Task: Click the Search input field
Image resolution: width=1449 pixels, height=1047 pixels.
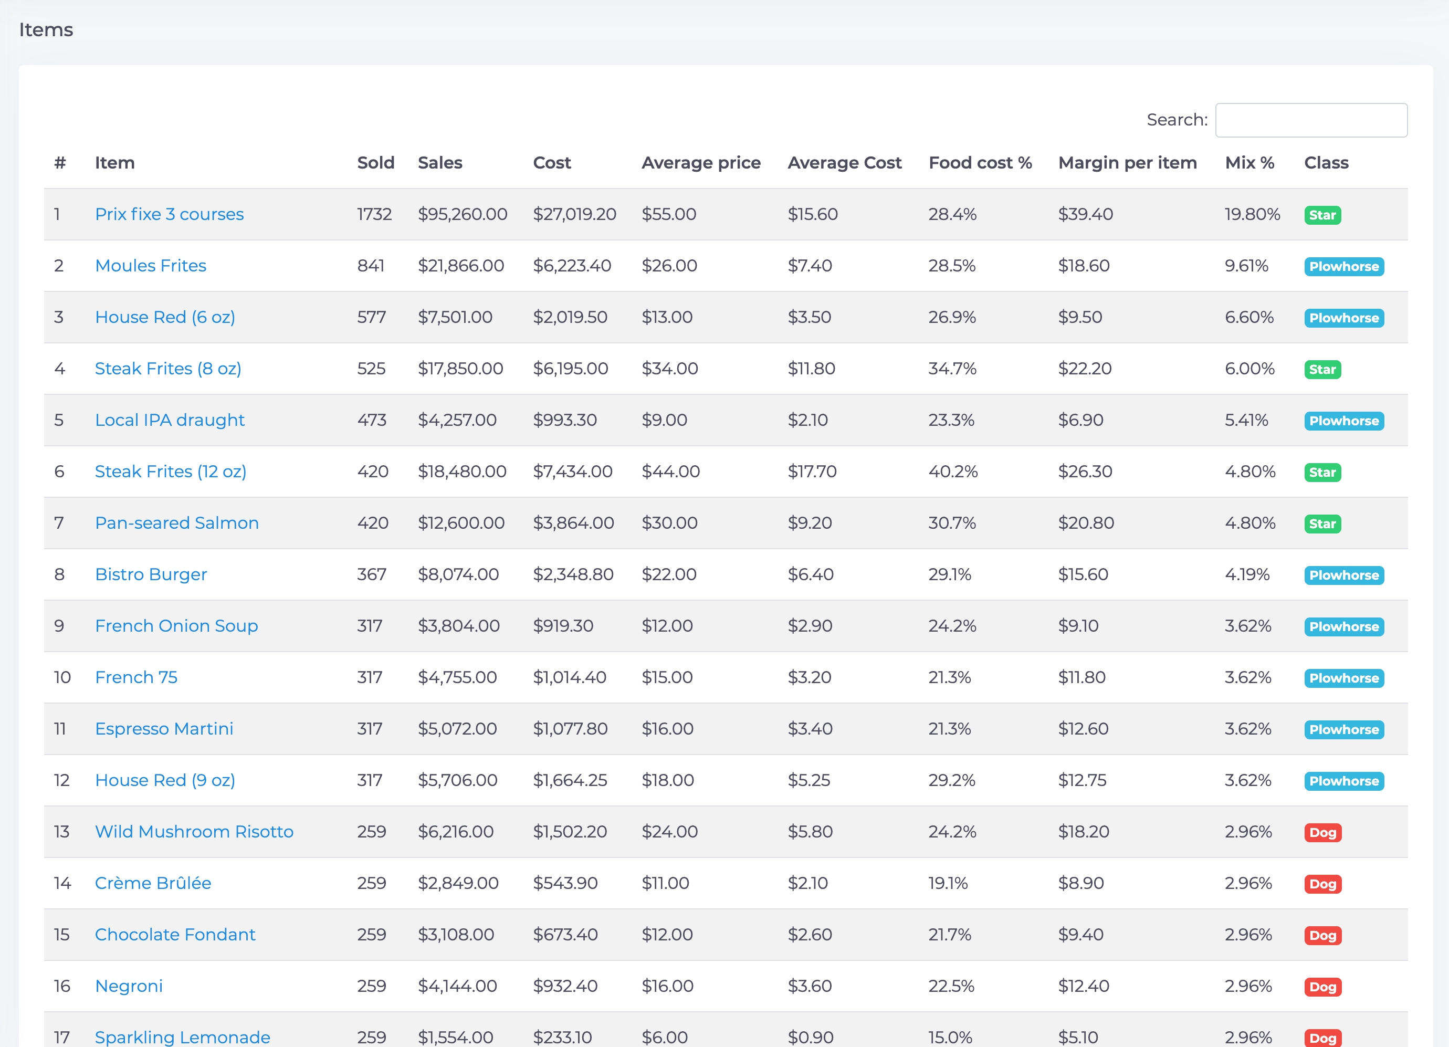Action: coord(1311,120)
